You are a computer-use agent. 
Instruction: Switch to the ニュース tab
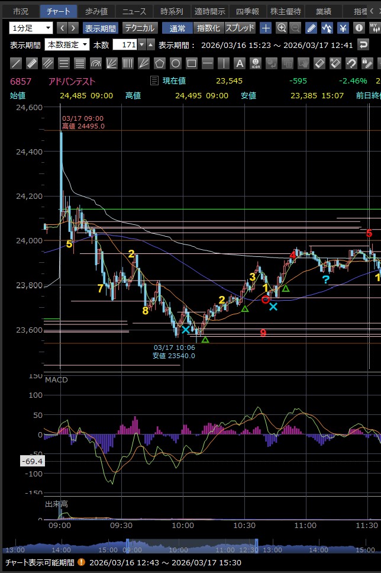click(x=134, y=11)
